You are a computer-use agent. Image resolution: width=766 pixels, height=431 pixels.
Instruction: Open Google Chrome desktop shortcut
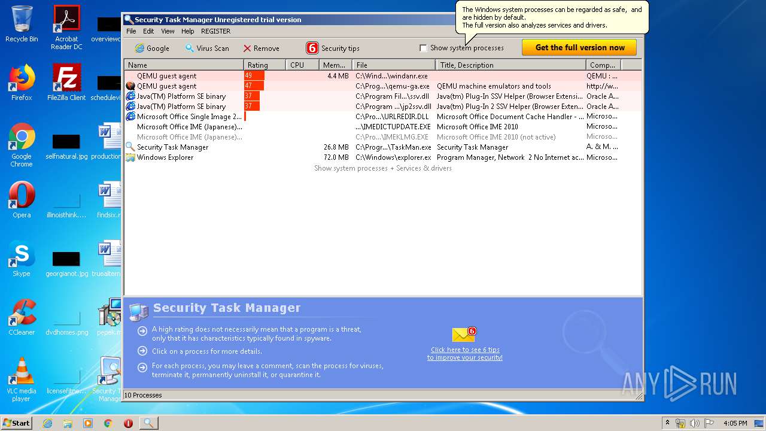pos(22,145)
